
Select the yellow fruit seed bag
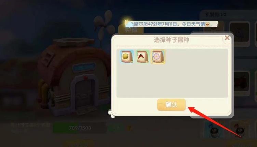127,57
